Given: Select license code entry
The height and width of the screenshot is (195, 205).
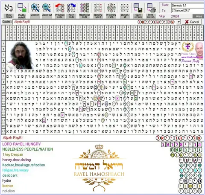Looking at the screenshot, I should (x=8, y=186).
